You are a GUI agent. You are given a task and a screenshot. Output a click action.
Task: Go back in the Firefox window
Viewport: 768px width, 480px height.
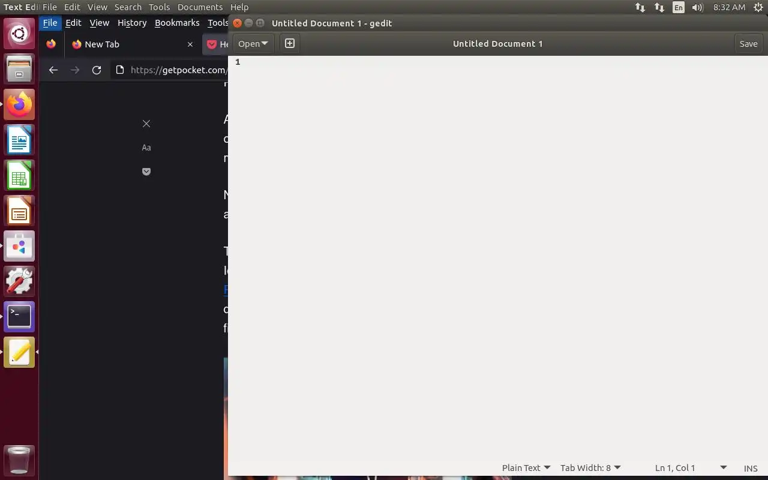click(53, 70)
